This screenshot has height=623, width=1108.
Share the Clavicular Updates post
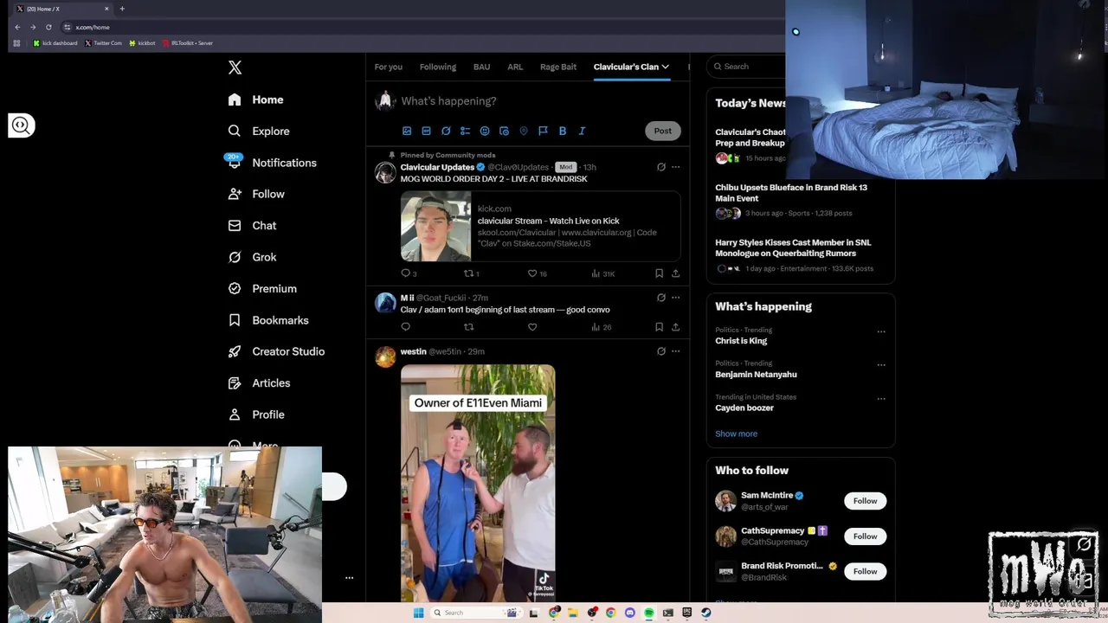tap(675, 273)
